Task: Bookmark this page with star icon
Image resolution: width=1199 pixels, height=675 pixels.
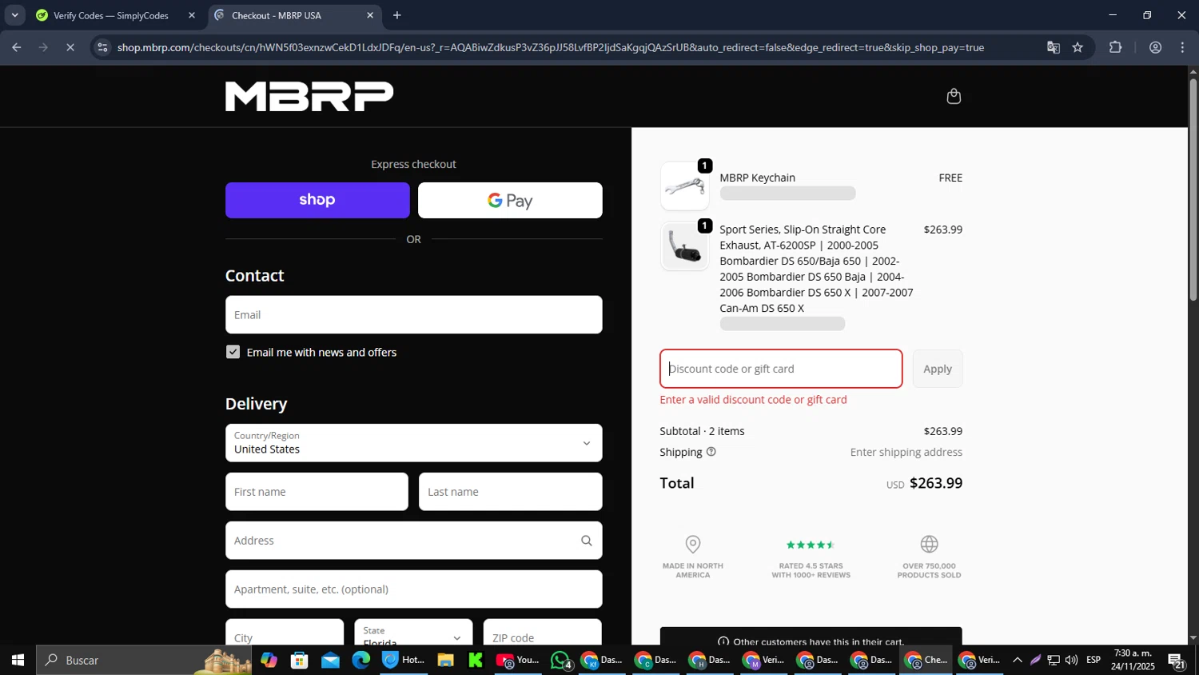Action: point(1078,48)
